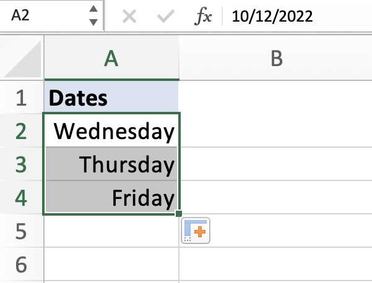Select the cell containing Friday
Screen dimensions: 372x283
point(111,197)
